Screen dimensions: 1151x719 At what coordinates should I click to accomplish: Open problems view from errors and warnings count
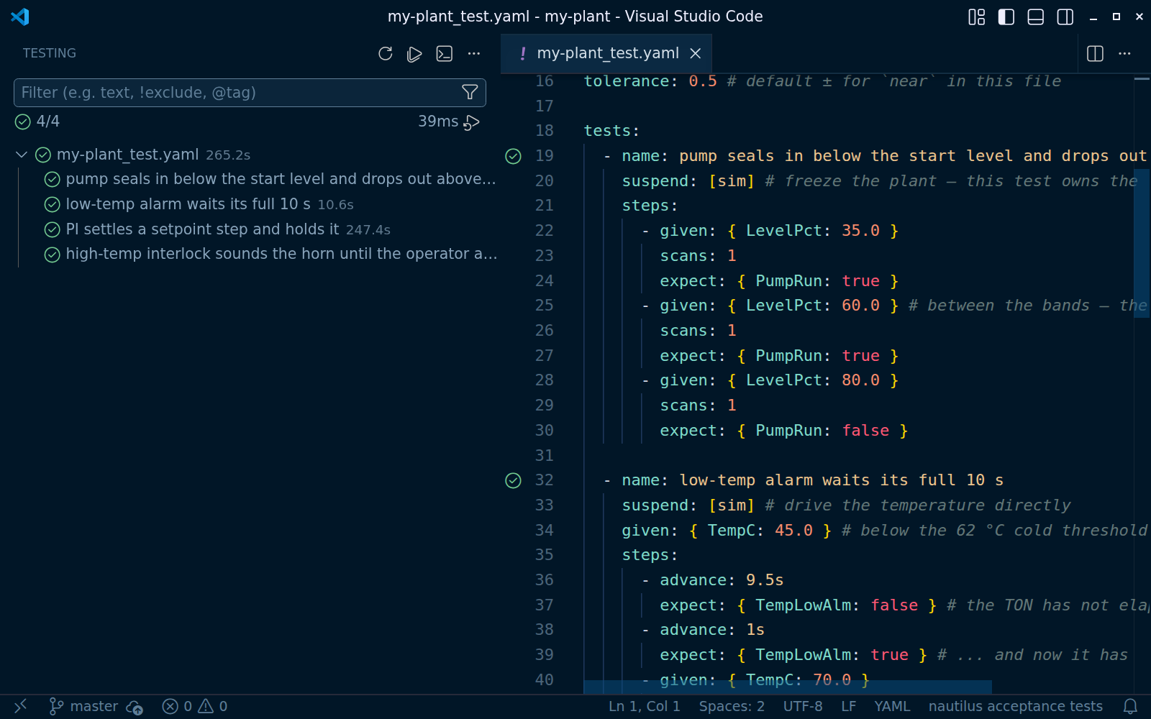click(x=195, y=706)
